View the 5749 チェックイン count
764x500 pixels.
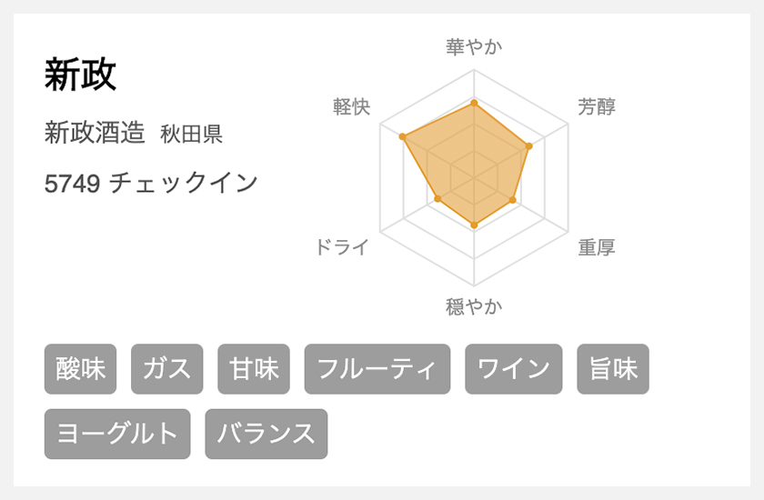(x=151, y=183)
